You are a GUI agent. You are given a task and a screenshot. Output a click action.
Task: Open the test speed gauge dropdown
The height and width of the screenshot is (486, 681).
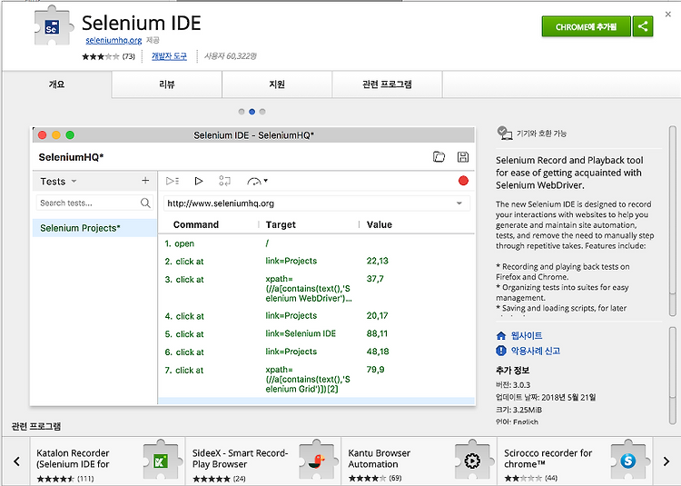258,181
